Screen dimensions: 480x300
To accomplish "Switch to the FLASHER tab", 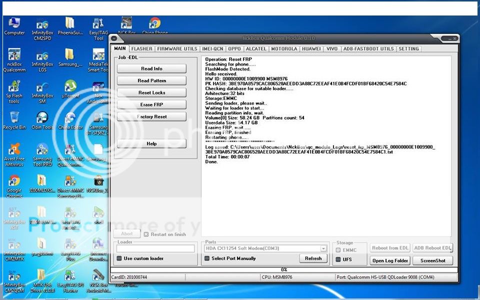I will click(141, 49).
